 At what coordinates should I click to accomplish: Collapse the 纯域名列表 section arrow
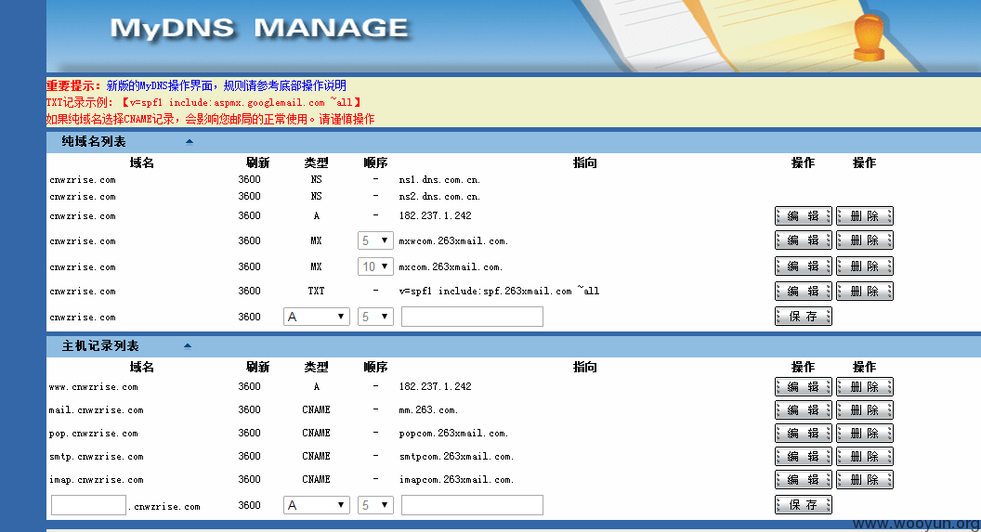[x=189, y=142]
